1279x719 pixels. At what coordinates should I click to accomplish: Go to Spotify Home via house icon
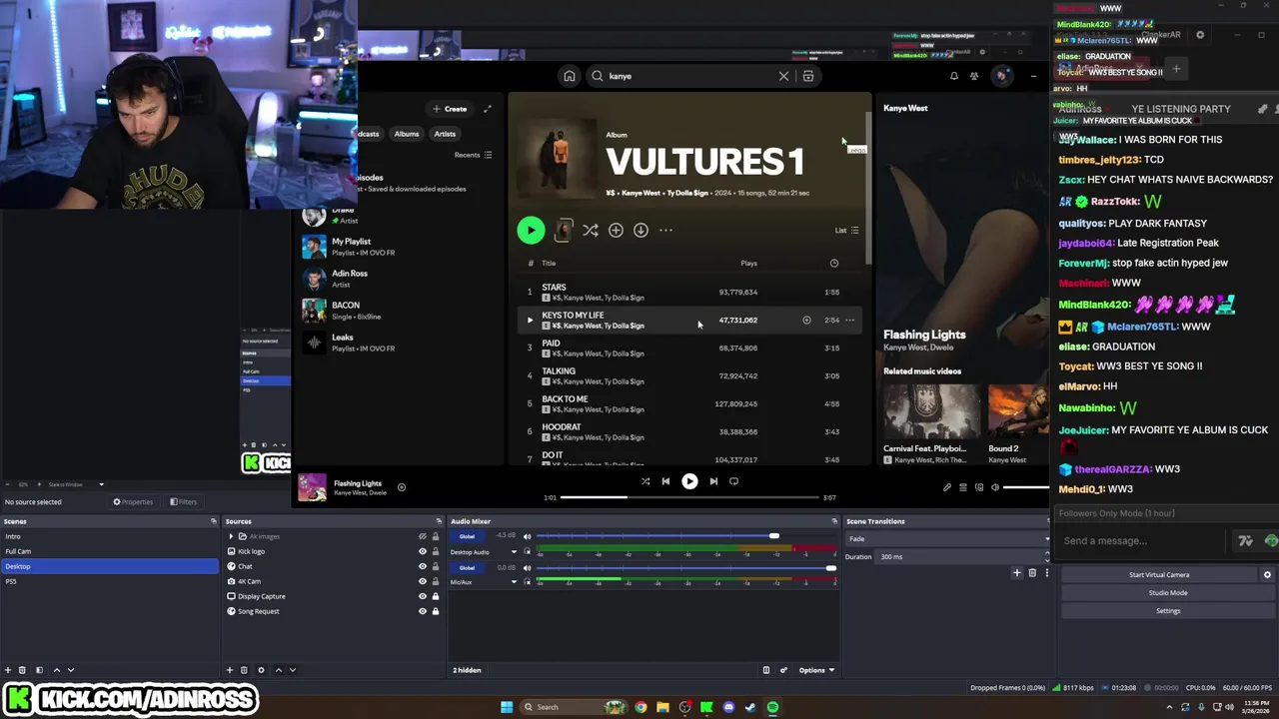(x=569, y=76)
